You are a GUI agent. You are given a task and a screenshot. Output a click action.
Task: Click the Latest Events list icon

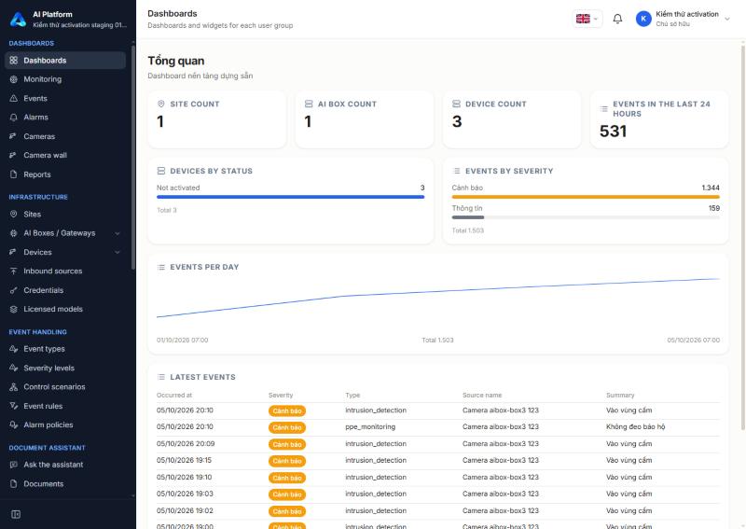click(160, 377)
